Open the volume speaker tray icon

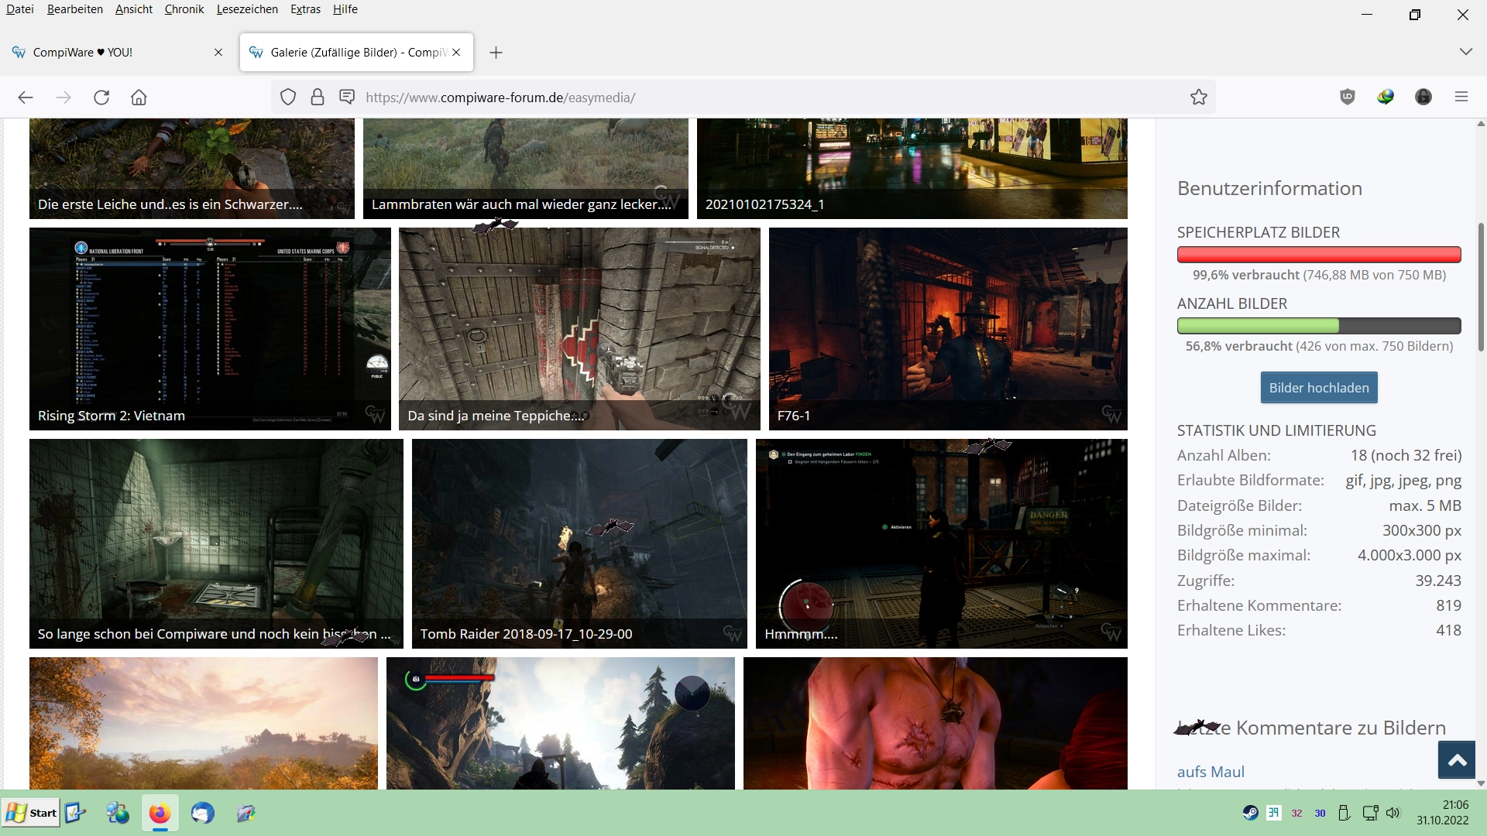(x=1393, y=813)
